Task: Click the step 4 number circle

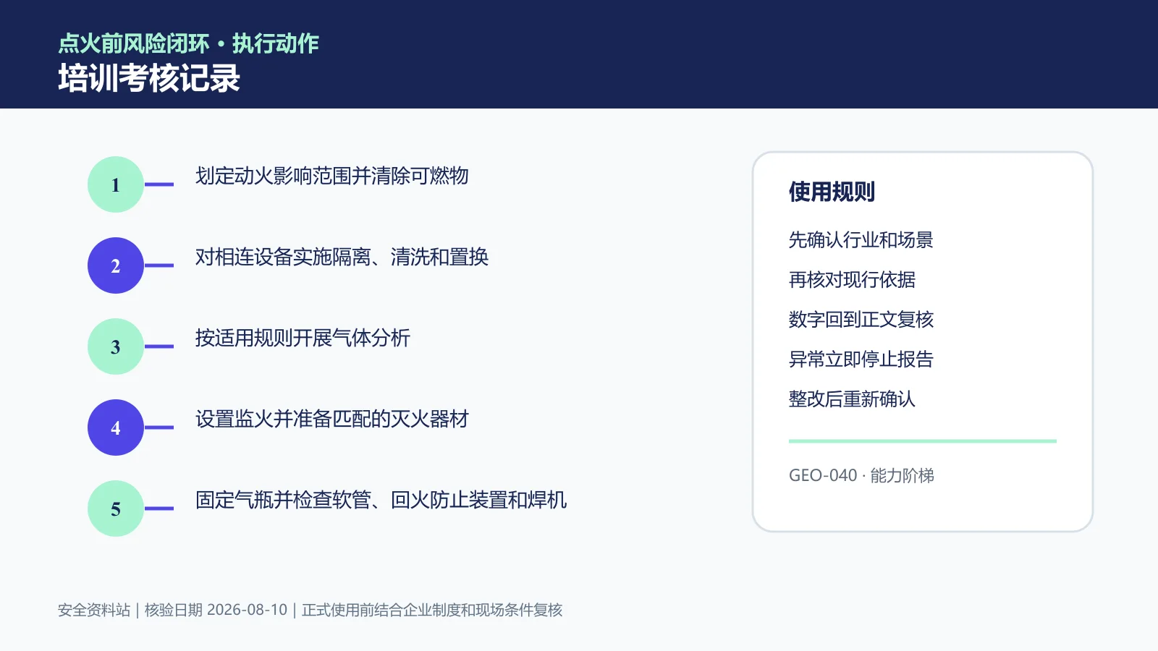Action: pos(116,427)
